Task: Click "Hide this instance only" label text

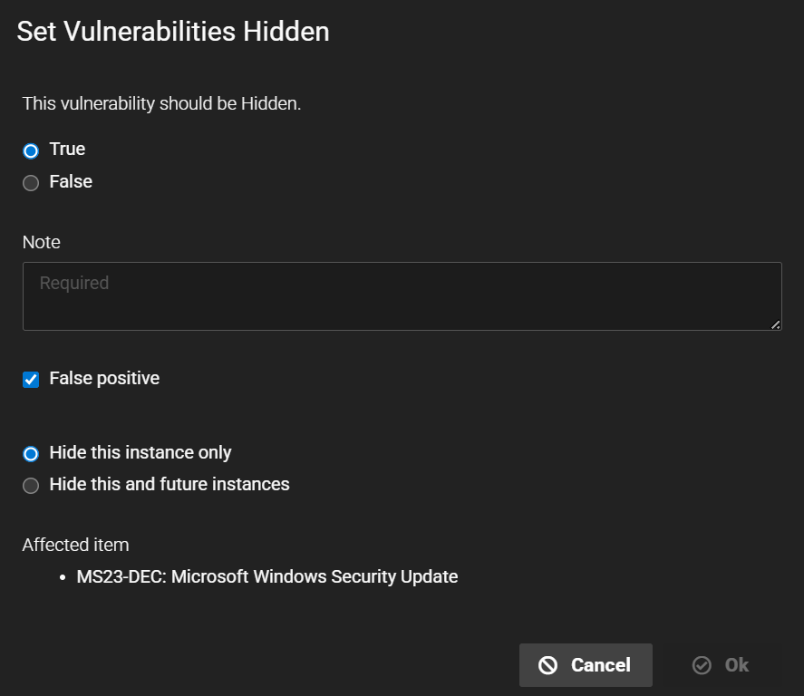Action: pos(140,452)
